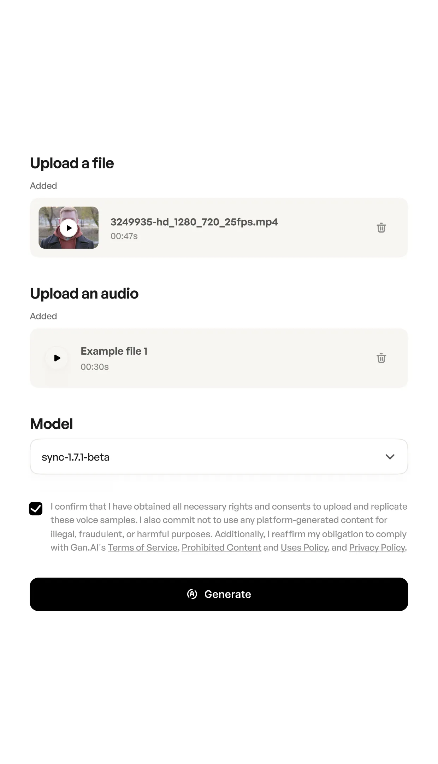Delete the 3249935-hd_1280_720_25fps.mp4 video file

[x=381, y=227]
